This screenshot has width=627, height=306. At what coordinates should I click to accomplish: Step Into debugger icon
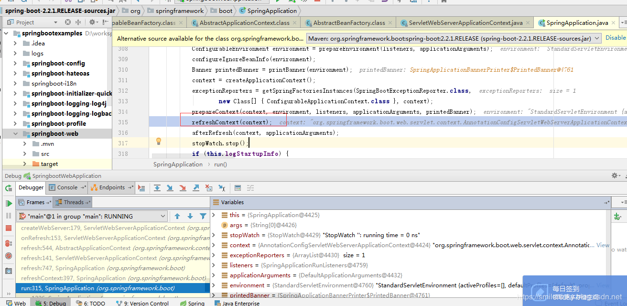170,188
